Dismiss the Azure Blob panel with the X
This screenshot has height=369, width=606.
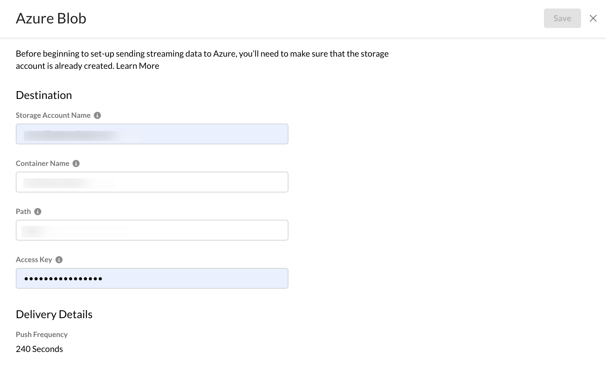(x=593, y=18)
